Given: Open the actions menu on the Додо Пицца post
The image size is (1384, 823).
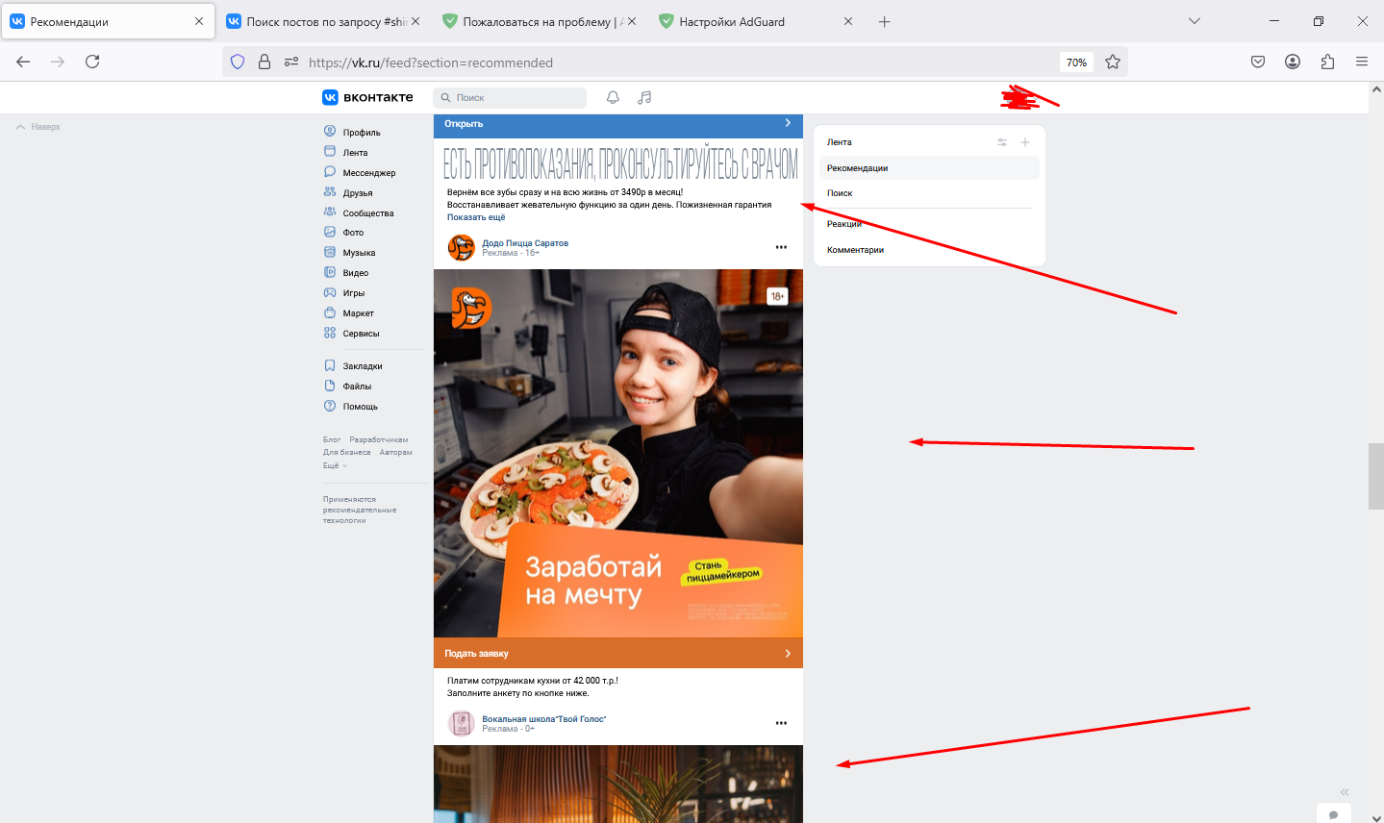Looking at the screenshot, I should click(780, 247).
